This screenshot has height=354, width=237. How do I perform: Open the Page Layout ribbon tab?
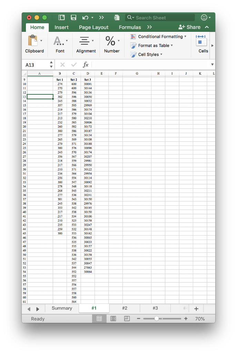click(93, 27)
